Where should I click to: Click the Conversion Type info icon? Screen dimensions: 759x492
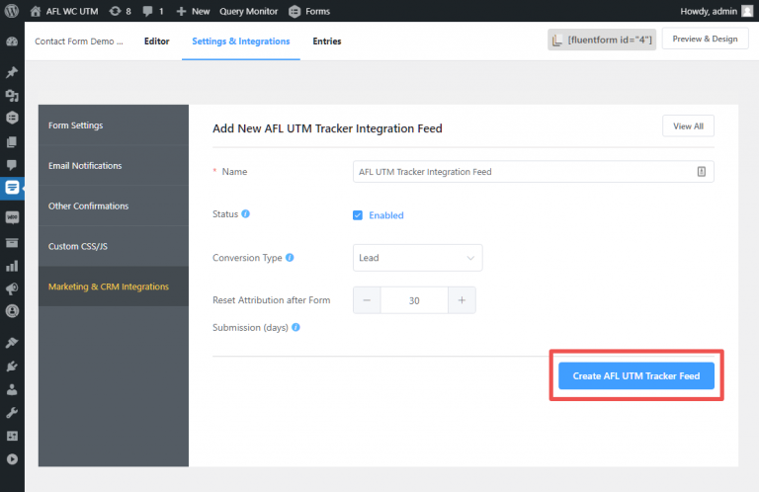(x=290, y=258)
